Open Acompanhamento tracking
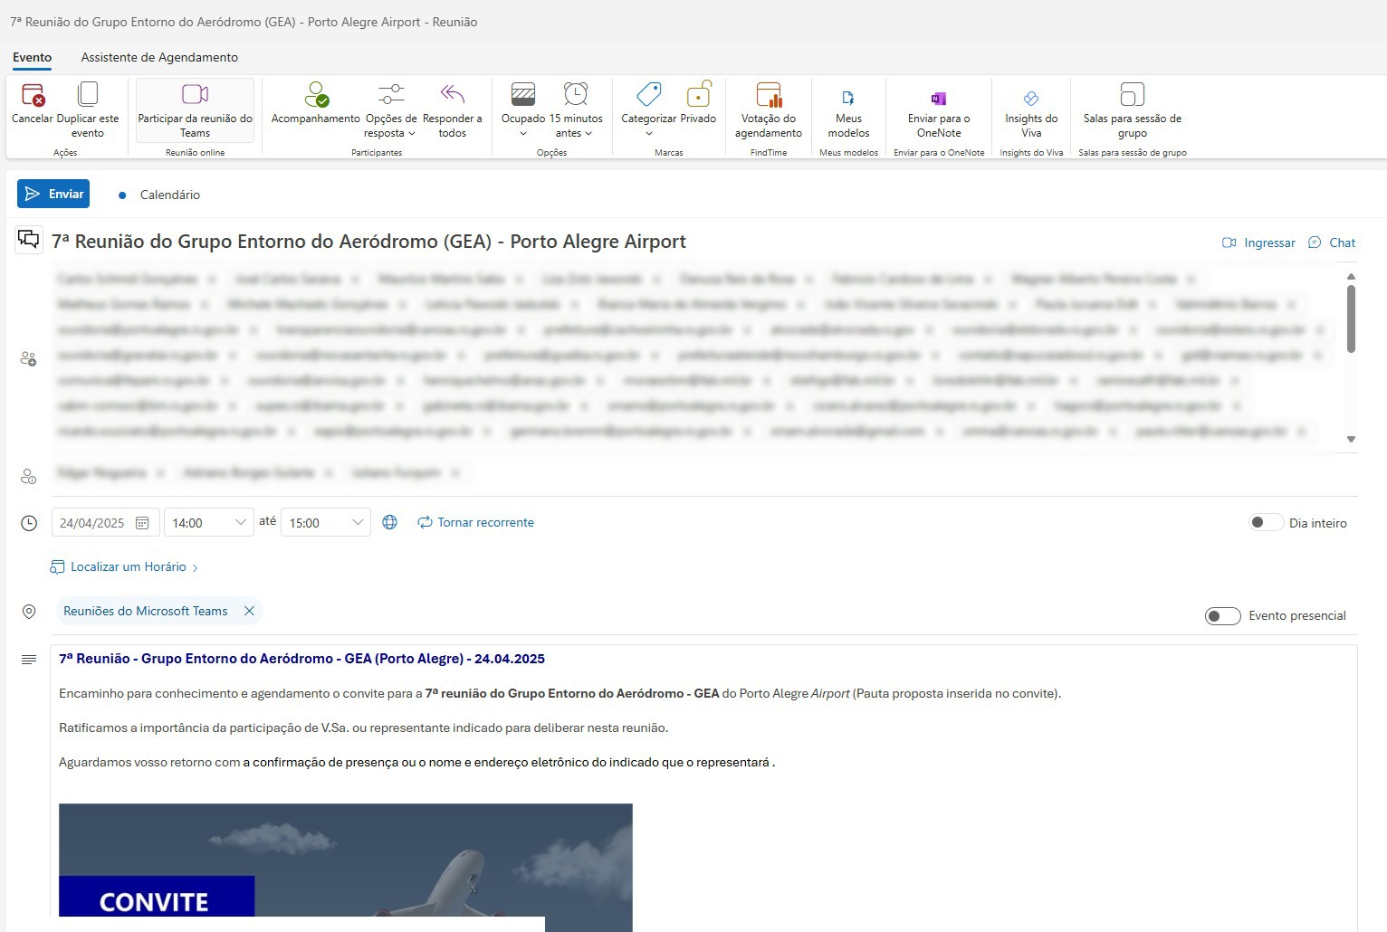 315,103
